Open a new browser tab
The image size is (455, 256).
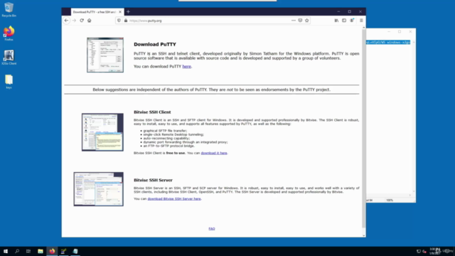pyautogui.click(x=128, y=12)
